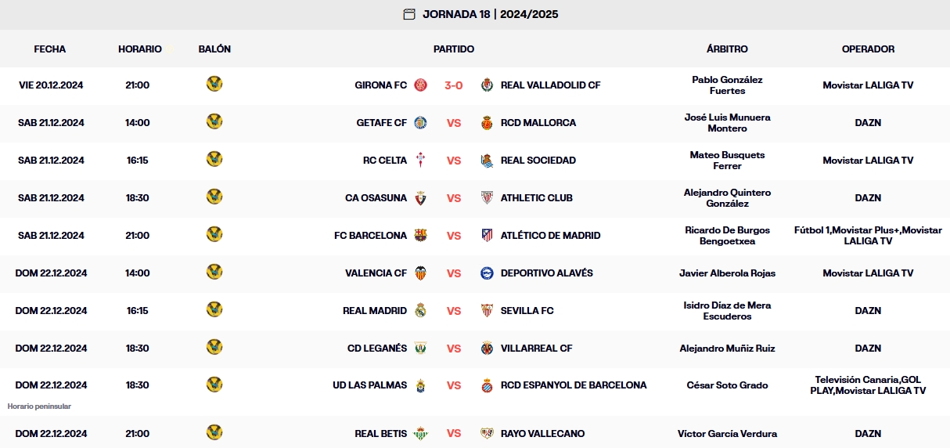Viewport: 950px width, 448px height.
Task: Click the Real Madrid crest icon
Action: [x=421, y=310]
